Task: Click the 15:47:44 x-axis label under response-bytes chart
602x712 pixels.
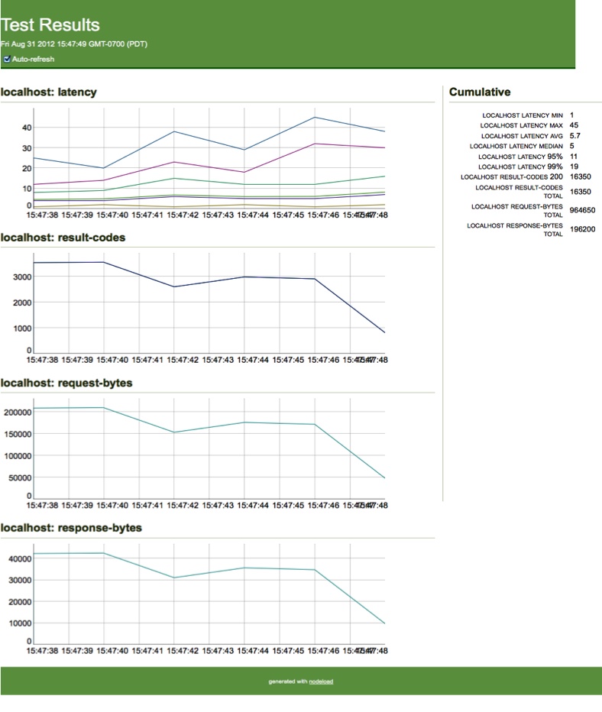Action: [x=253, y=651]
